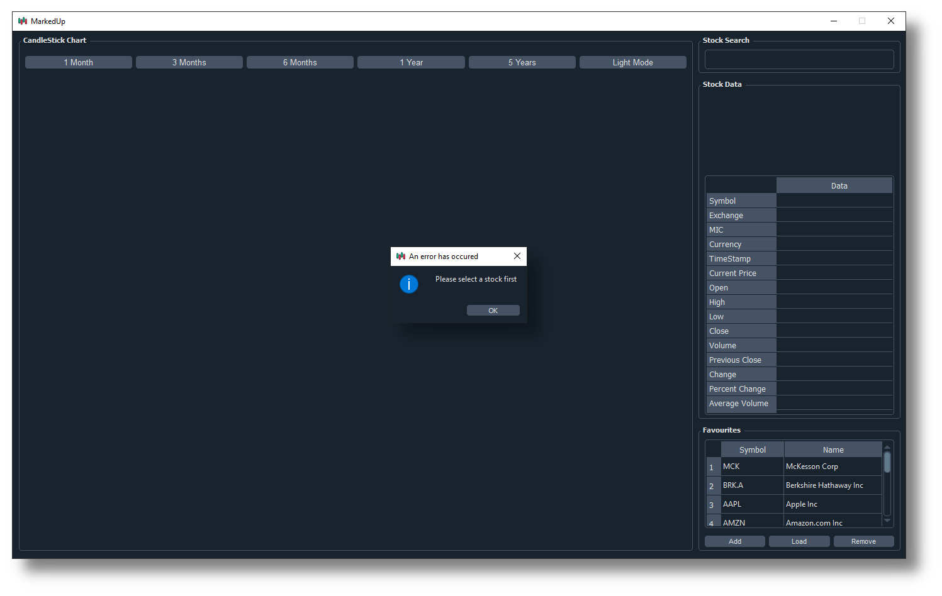The width and height of the screenshot is (942, 596).
Task: Select the Low row header
Action: point(741,316)
